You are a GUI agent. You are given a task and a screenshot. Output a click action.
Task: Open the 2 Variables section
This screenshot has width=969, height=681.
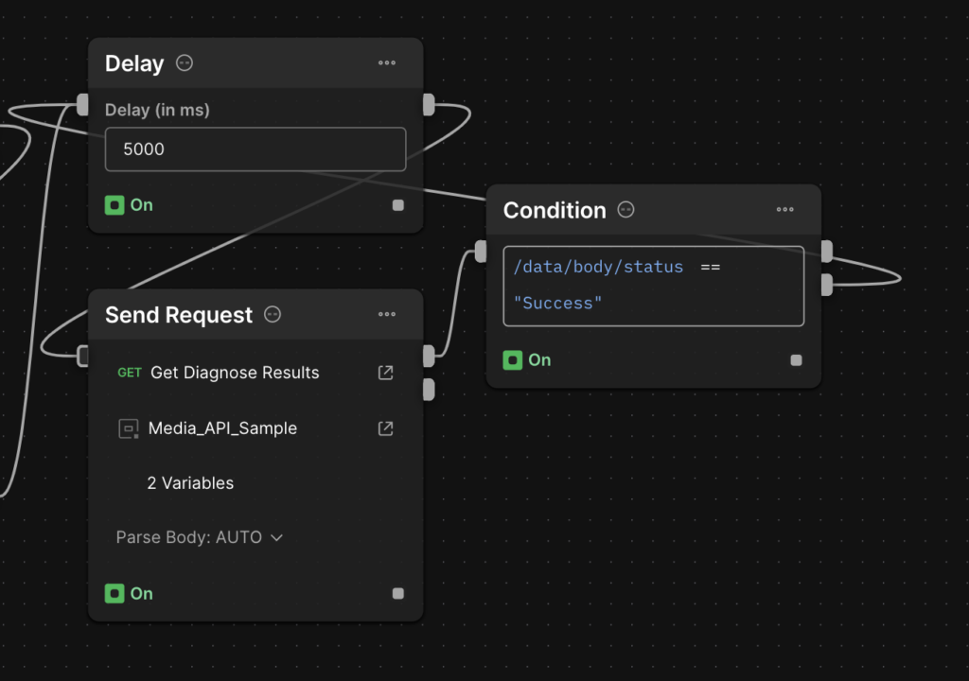tap(190, 482)
